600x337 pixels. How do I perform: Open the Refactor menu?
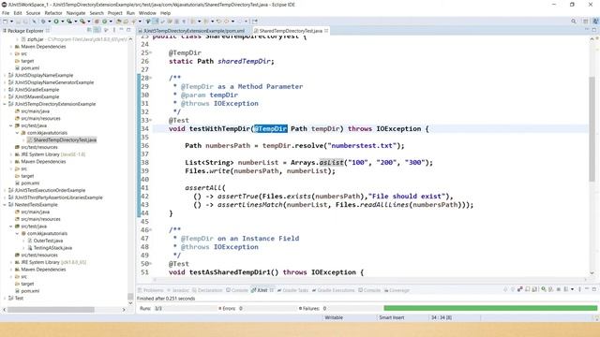click(53, 13)
